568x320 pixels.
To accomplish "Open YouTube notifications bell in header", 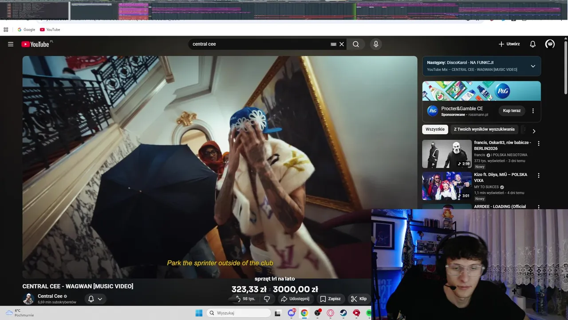I will pos(532,44).
